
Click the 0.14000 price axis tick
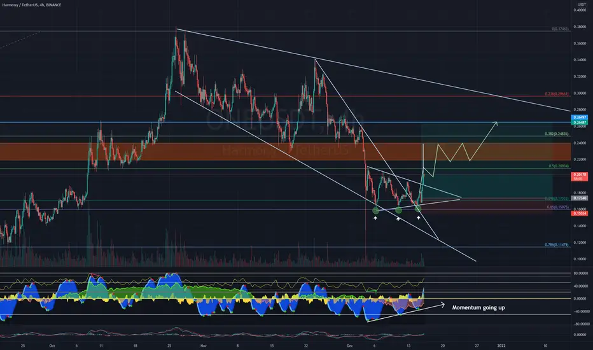(580, 226)
